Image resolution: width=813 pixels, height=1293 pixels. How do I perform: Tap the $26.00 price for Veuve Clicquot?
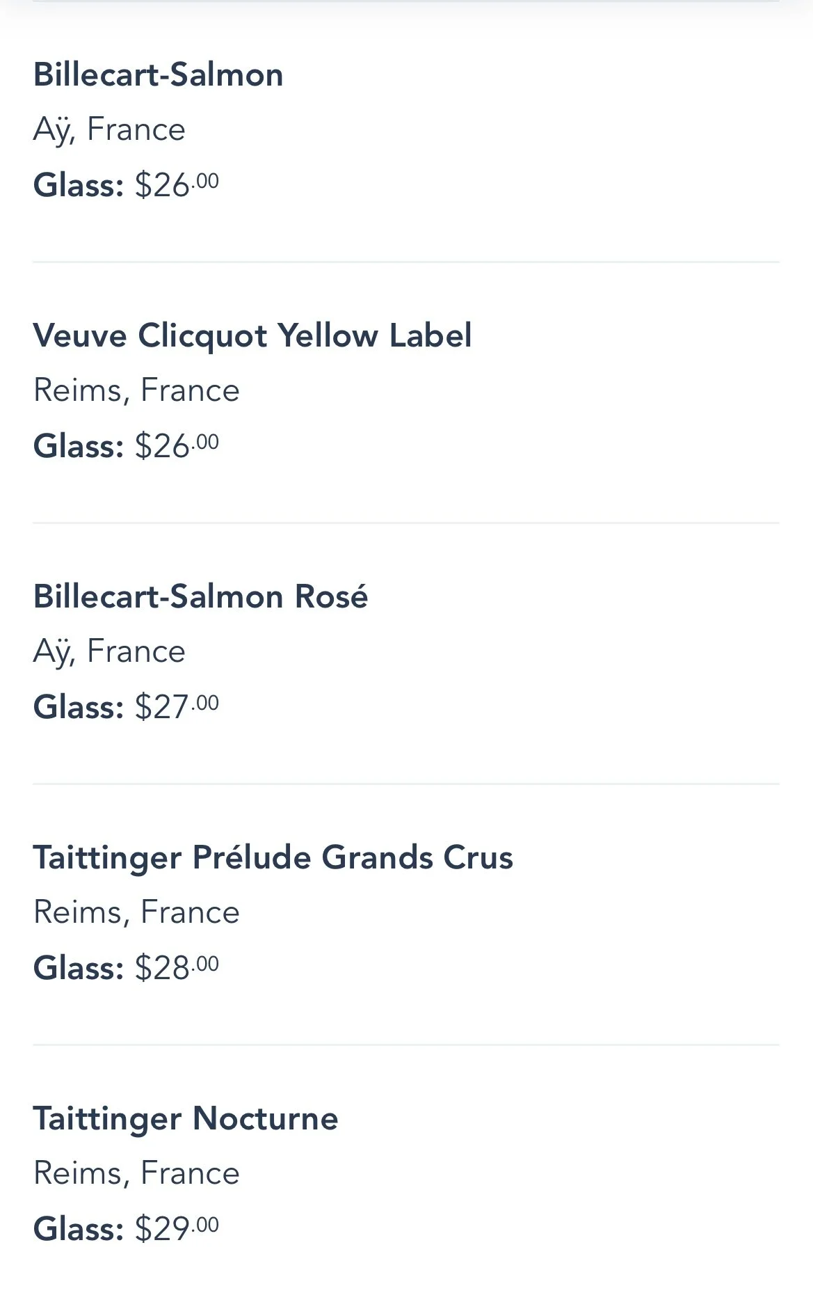click(177, 446)
